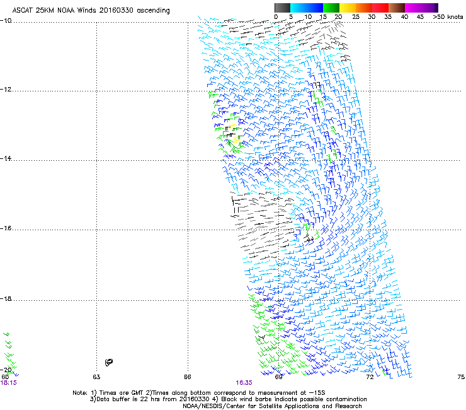This screenshot has height=410, width=466.
Task: Click the gray 0-5 knots color band
Action: pyautogui.click(x=282, y=8)
